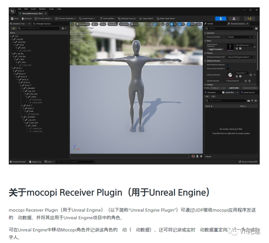
Task: Click the Source Control Off button
Action: point(248,162)
